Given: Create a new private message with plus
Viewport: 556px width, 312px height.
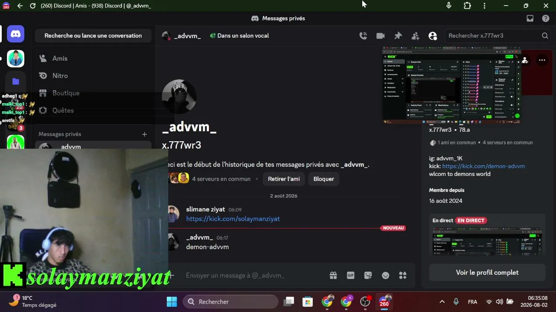Looking at the screenshot, I should pyautogui.click(x=145, y=134).
